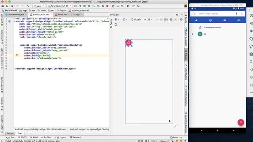Switch to the app editor tab
Screen dimensions: 253x142
tap(77, 15)
